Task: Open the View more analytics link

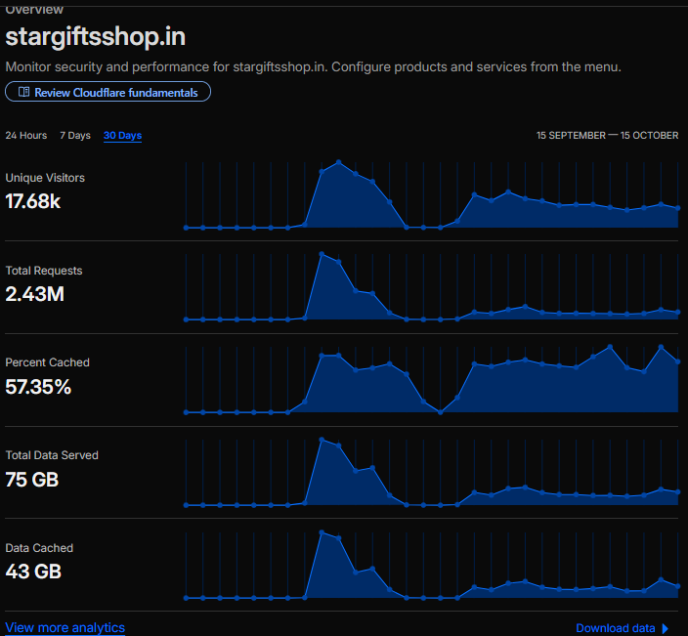Action: 64,627
